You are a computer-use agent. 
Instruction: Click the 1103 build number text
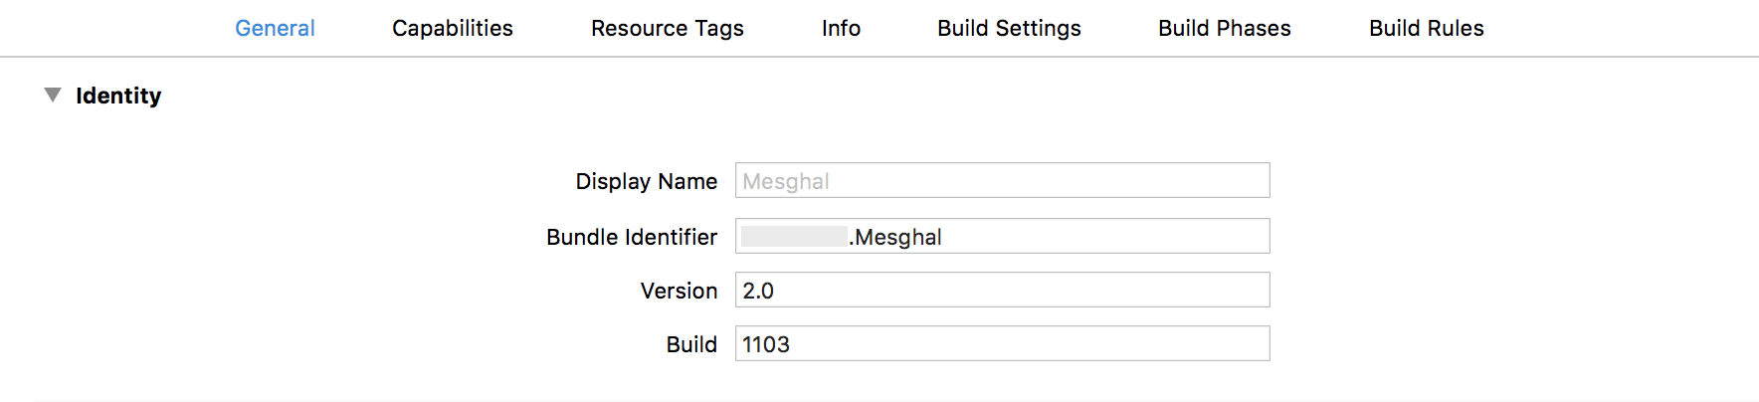[x=766, y=344]
